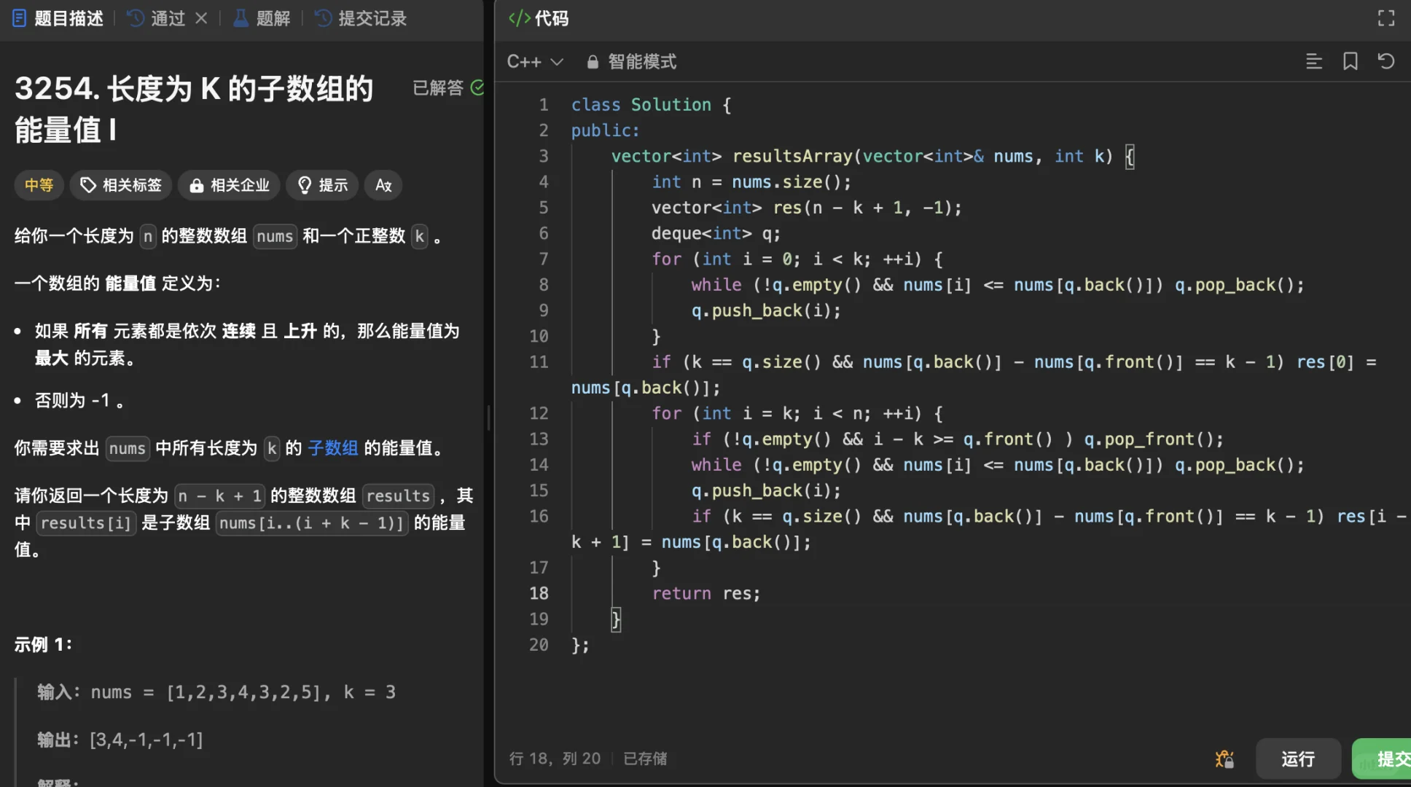1411x787 pixels.
Task: Click the bookmark icon in the editor toolbar
Action: tap(1351, 62)
